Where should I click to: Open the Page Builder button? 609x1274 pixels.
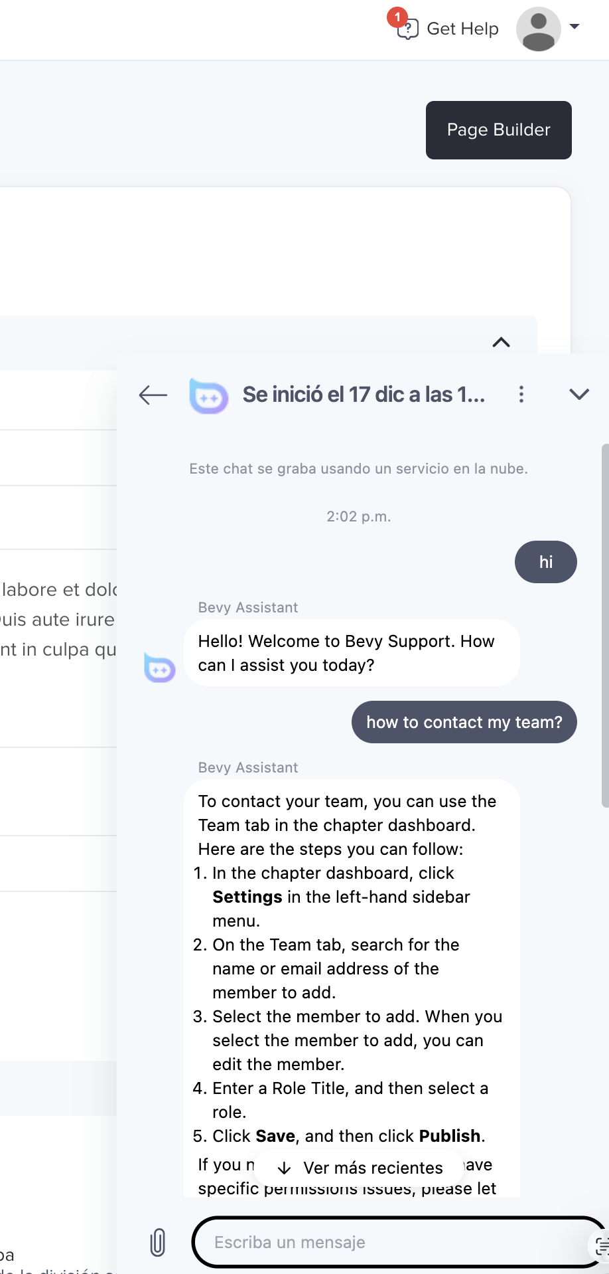point(498,130)
